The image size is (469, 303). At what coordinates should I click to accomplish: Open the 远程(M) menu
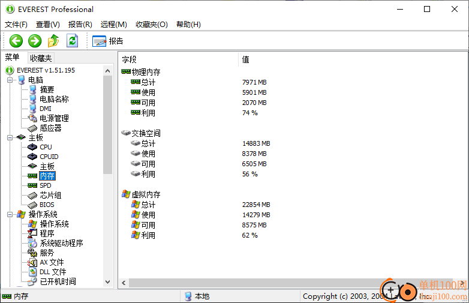tap(114, 25)
